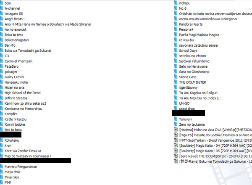The image size is (252, 185).
Task: Select the Seitokai Yakuindomo folder
Action: 194,61
